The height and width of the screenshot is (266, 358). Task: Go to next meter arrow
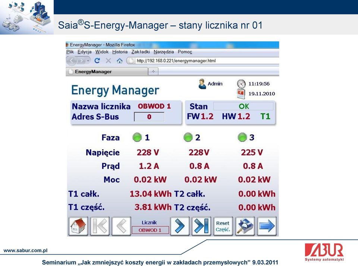point(180,226)
